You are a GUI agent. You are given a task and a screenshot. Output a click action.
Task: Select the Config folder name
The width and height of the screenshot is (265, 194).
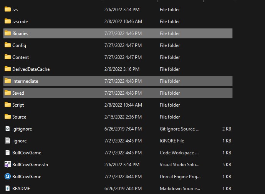19,45
